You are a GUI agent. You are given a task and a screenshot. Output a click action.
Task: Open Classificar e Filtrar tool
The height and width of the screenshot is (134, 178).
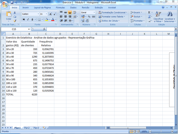click(158, 17)
